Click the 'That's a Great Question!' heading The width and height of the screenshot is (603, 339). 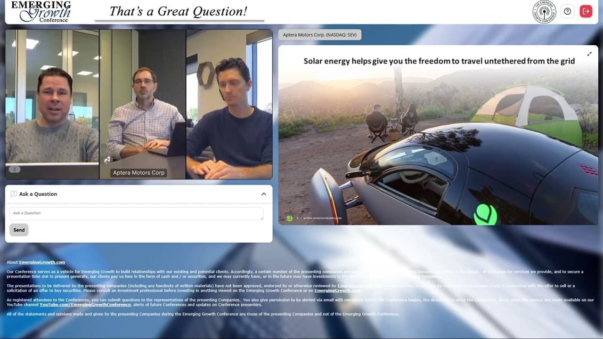(x=179, y=11)
